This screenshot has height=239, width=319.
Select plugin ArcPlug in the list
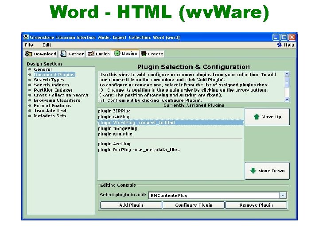171,144
